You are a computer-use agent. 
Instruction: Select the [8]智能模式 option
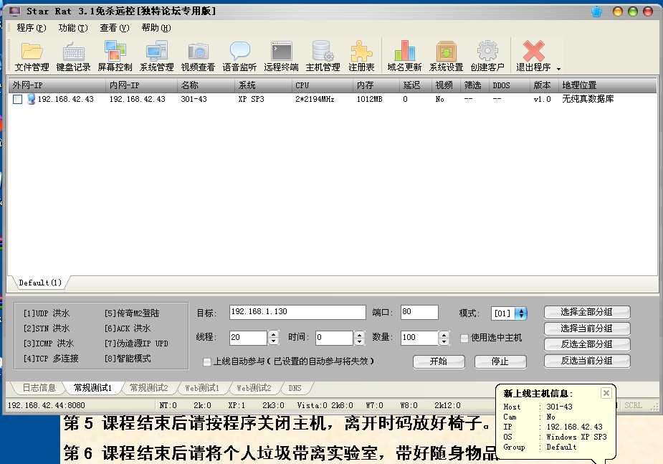[128, 359]
